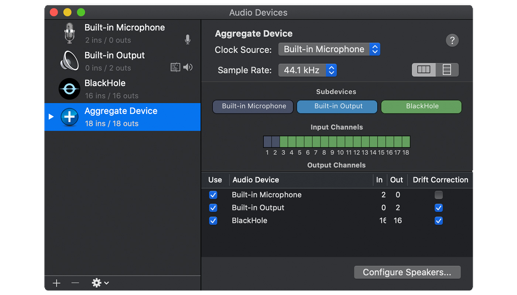Click the Audio Device column header
This screenshot has height=295, width=517.
click(301, 180)
